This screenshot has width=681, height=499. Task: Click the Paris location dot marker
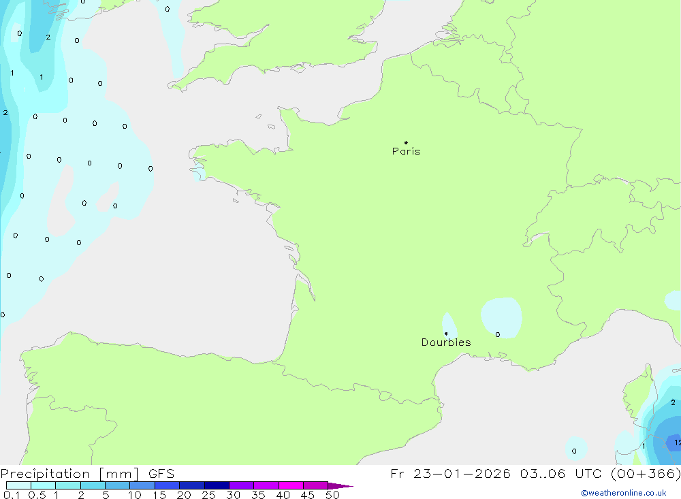click(x=406, y=142)
